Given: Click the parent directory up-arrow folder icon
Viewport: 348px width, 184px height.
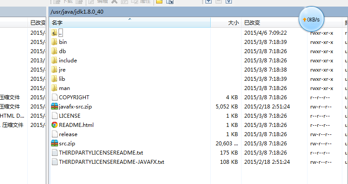Looking at the screenshot, I should 55,33.
